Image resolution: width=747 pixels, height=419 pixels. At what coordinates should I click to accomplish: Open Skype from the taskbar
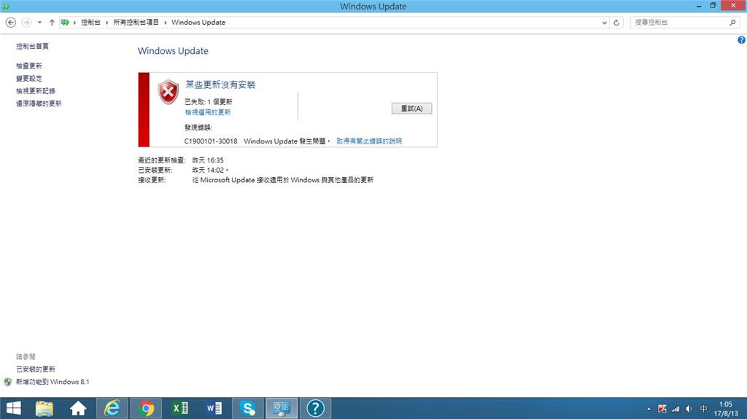click(248, 409)
